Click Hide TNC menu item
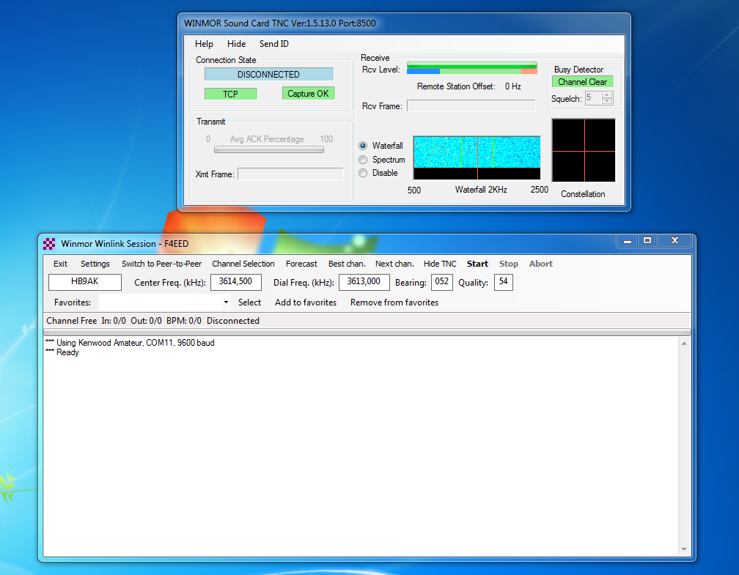Screen dimensions: 739x575 pos(440,264)
